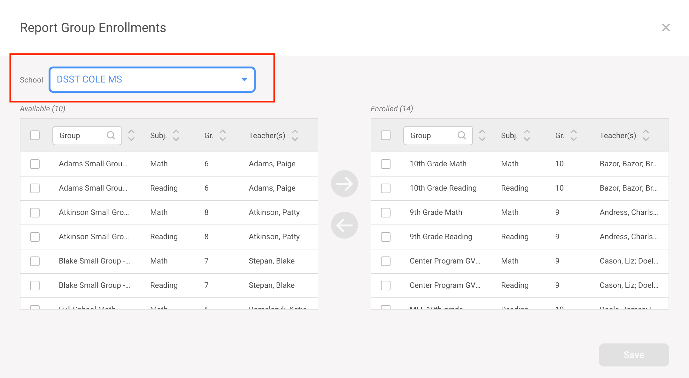This screenshot has height=378, width=689.
Task: Click the left arrow to remove enrolled groups
Action: (344, 225)
